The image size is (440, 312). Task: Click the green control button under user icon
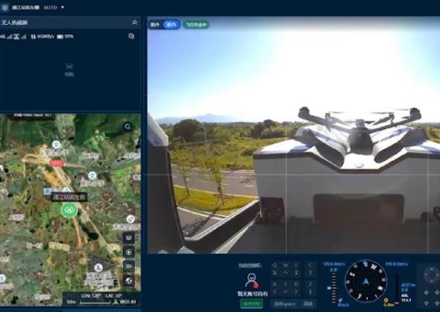(x=252, y=303)
